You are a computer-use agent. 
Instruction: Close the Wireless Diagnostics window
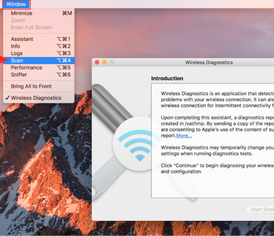click(97, 62)
